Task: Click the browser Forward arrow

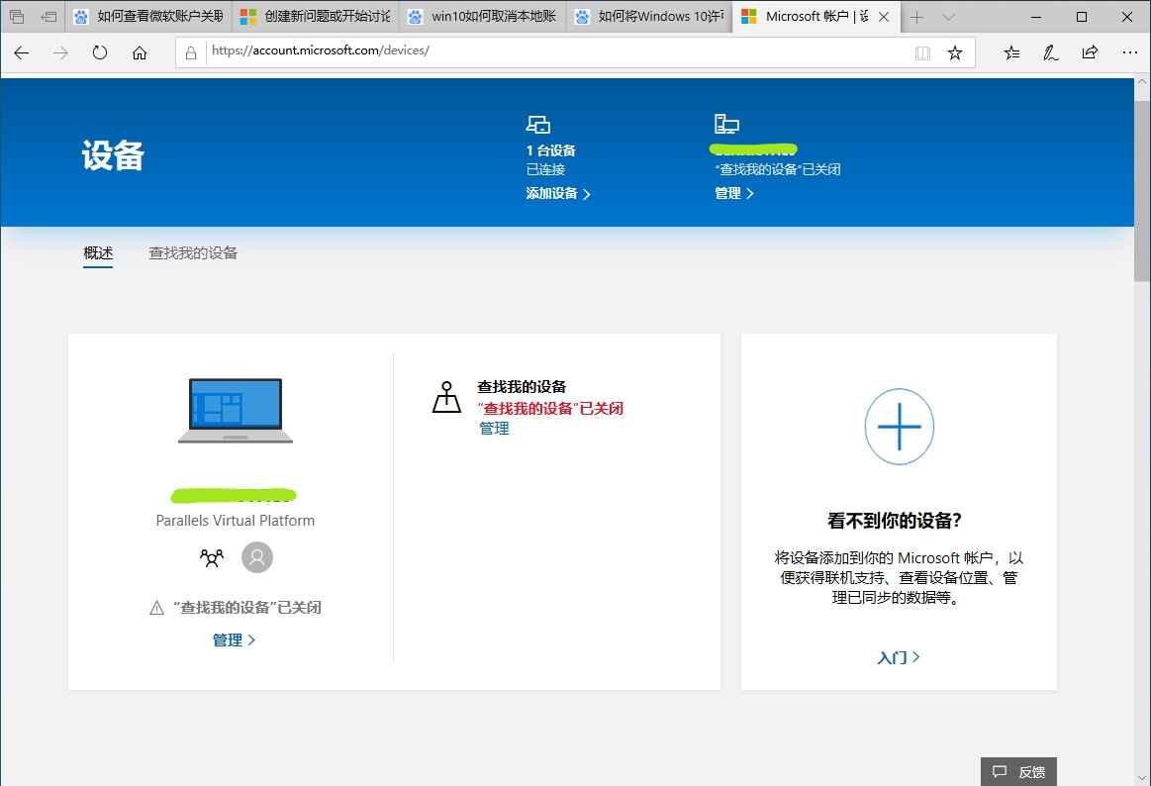Action: pos(60,52)
